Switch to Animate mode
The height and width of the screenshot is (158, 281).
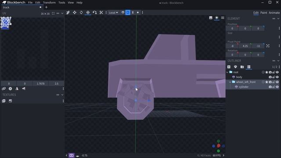[x=274, y=13]
